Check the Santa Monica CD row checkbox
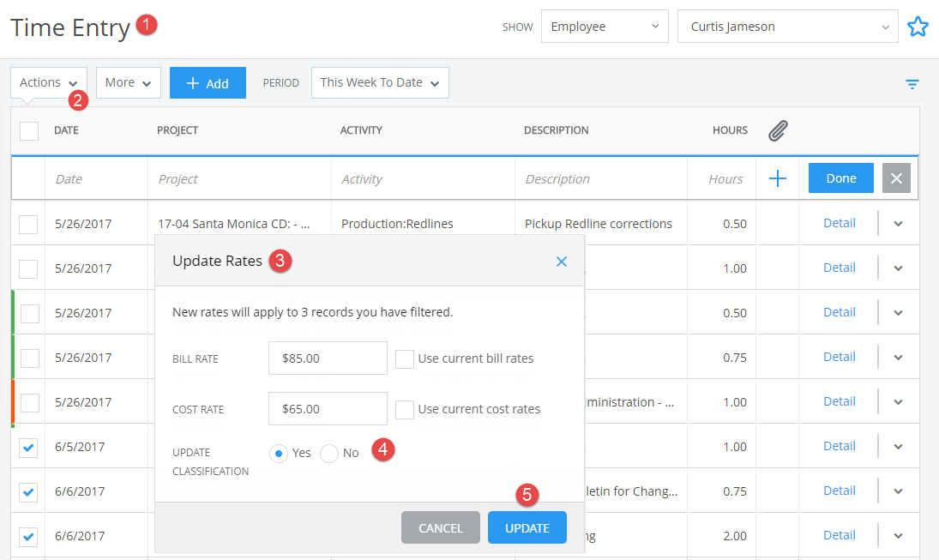This screenshot has height=560, width=939. coord(28,224)
